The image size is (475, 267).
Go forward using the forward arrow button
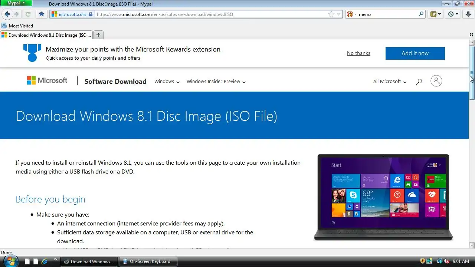(x=16, y=14)
